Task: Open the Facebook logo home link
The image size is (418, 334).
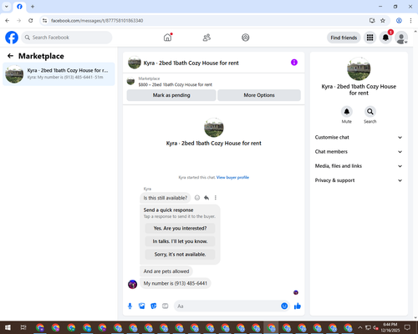Action: click(x=12, y=38)
